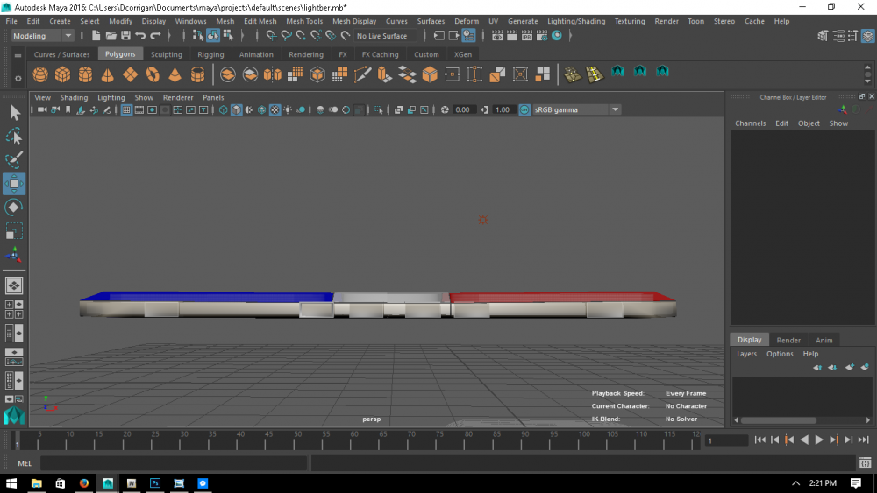Expand the sRGB gamma view transform dropdown

click(x=615, y=110)
